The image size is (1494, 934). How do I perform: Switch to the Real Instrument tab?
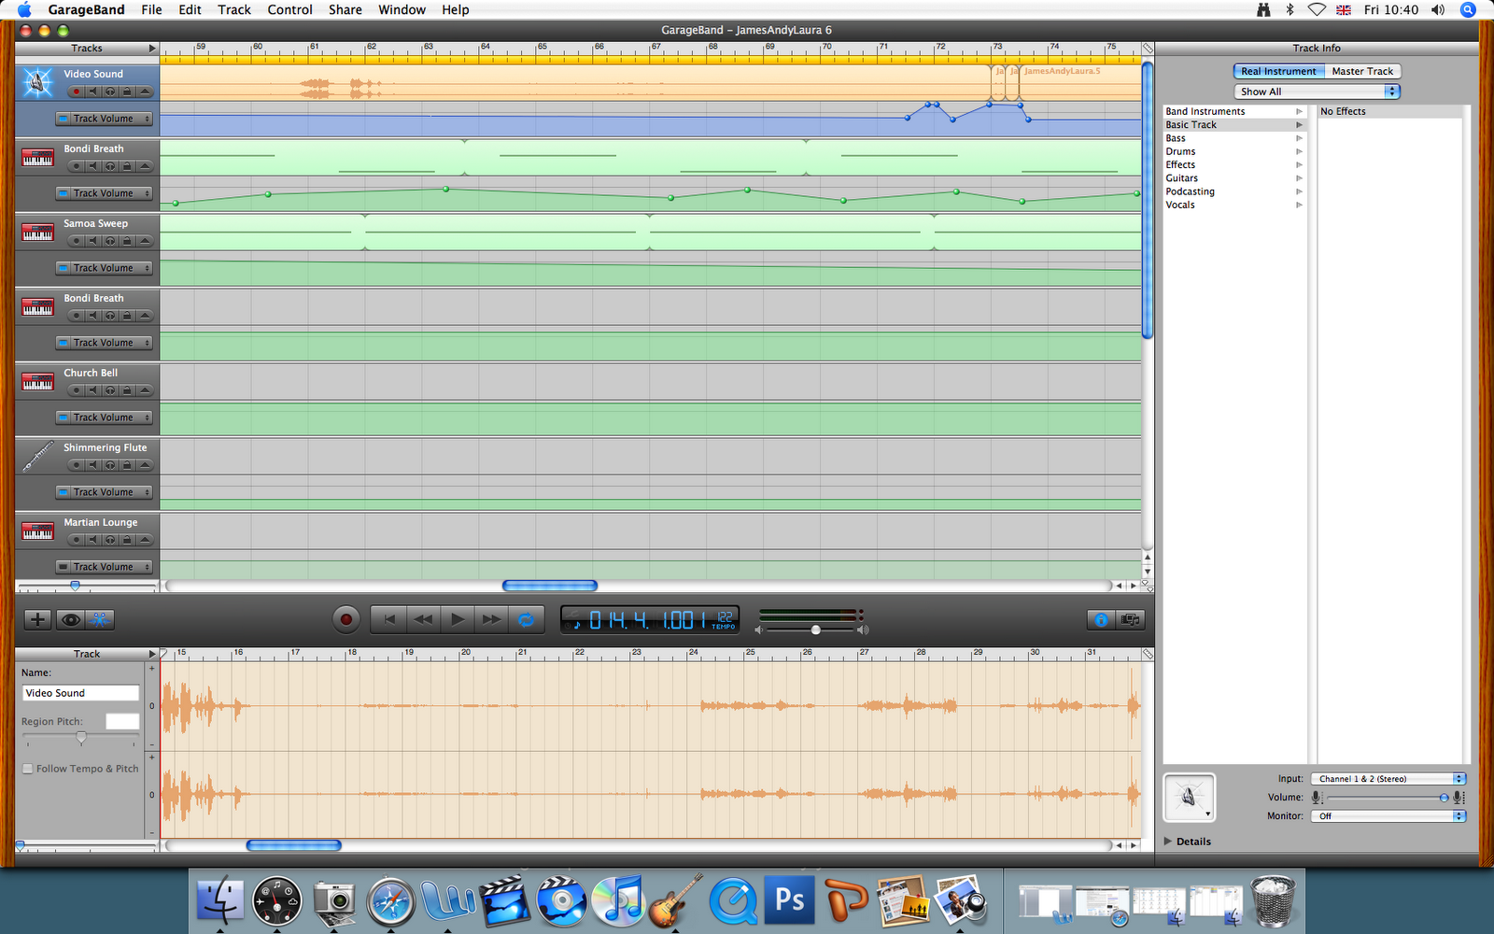(x=1278, y=71)
